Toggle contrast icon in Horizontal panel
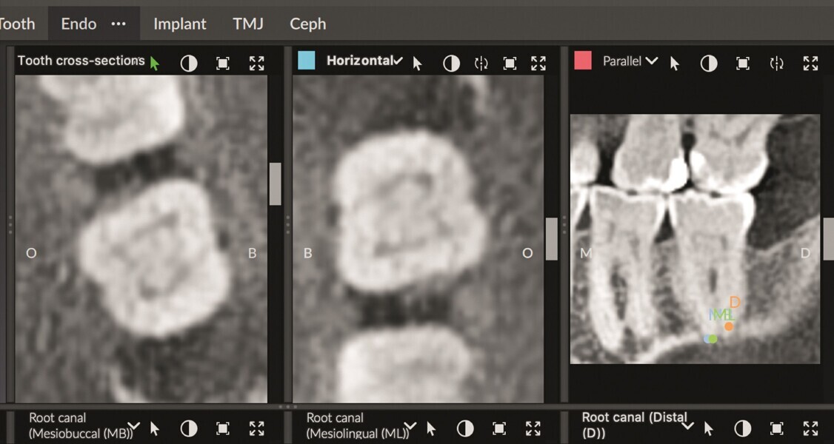Image resolution: width=834 pixels, height=444 pixels. point(451,64)
